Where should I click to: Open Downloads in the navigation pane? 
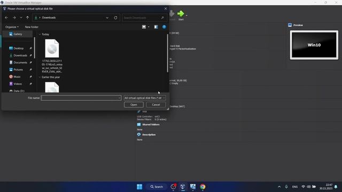click(20, 55)
